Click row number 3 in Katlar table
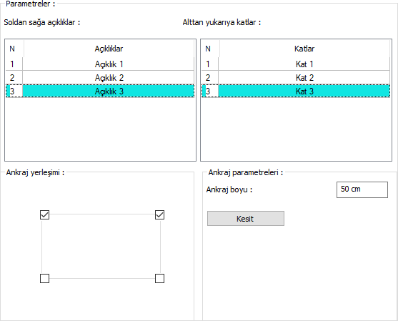This screenshot has width=398, height=321. click(x=208, y=91)
